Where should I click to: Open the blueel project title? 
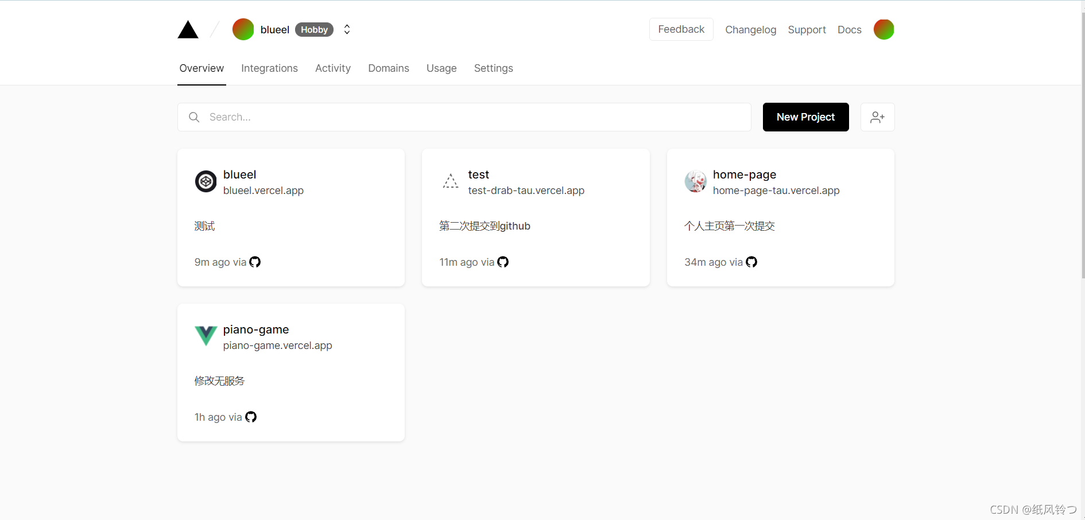coord(239,174)
